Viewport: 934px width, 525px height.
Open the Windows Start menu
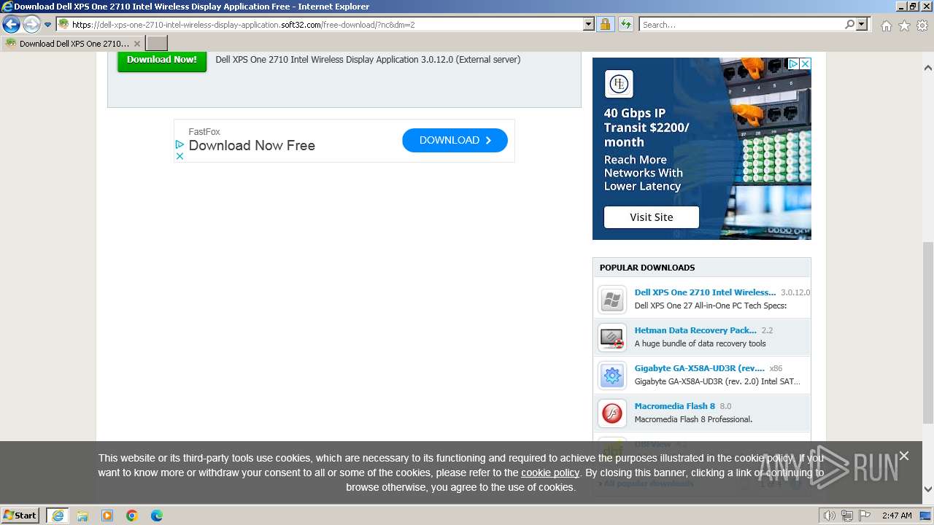20,515
